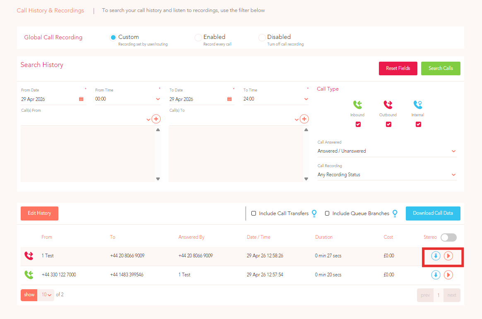Screen dimensions: 482x319
Task: Click the Download Call Data button
Action: click(433, 213)
